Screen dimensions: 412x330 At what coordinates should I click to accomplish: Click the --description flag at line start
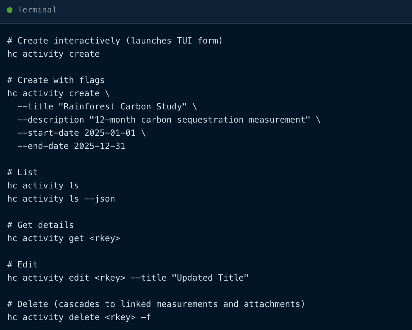click(51, 120)
